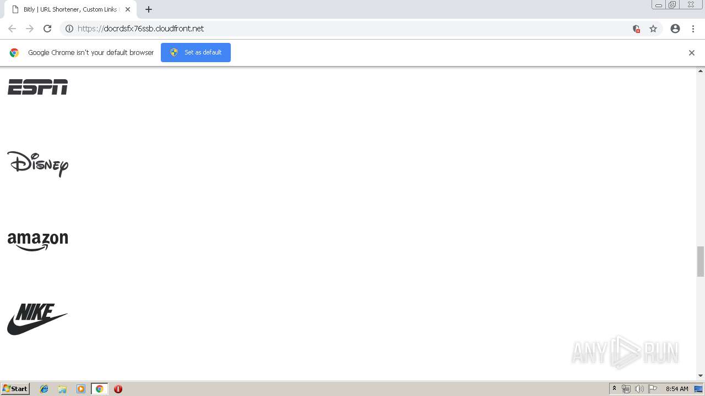This screenshot has width=705, height=396.
Task: Open the blocked content shield icon
Action: click(636, 29)
